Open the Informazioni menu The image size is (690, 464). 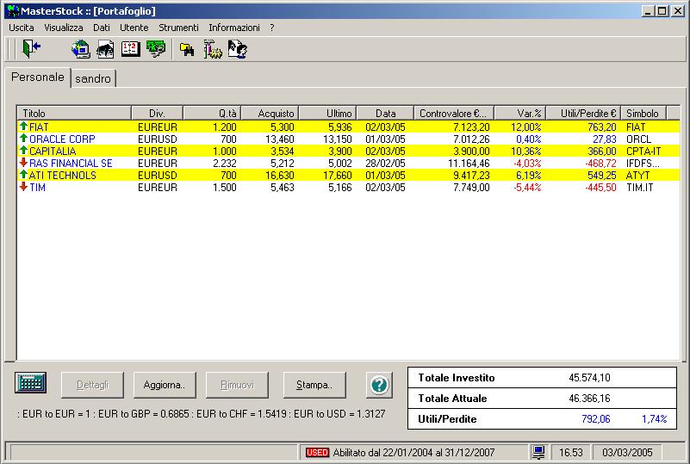234,28
